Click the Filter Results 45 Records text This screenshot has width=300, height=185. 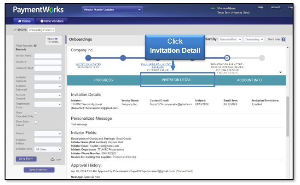[26, 48]
